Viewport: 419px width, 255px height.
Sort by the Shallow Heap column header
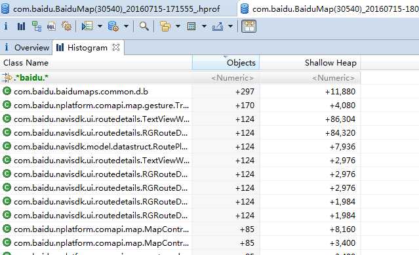(310, 63)
